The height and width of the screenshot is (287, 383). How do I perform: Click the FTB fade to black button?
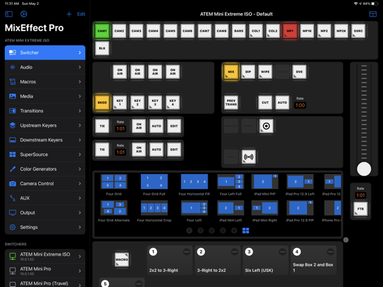361,209
